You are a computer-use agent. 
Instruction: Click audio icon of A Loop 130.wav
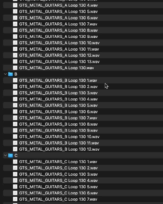point(15,68)
